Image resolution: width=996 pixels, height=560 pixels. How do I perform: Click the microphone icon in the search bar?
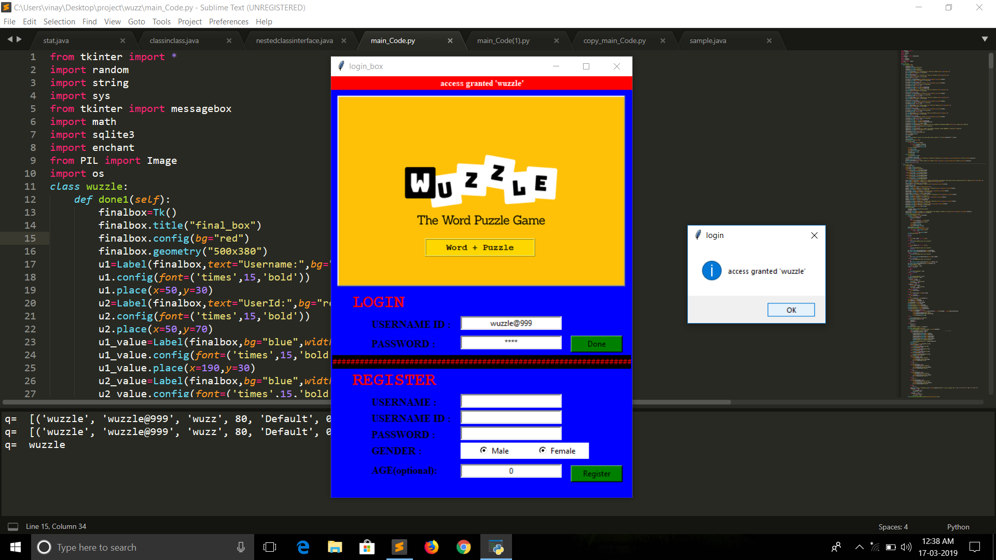(241, 547)
